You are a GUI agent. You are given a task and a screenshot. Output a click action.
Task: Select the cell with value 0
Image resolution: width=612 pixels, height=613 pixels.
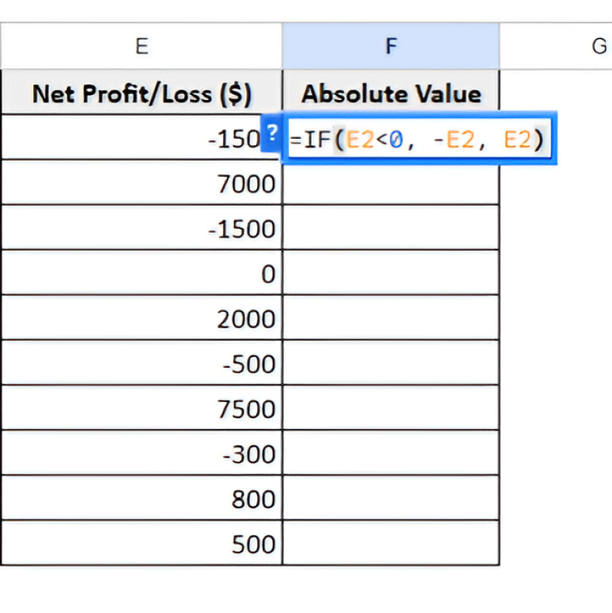[x=141, y=274]
